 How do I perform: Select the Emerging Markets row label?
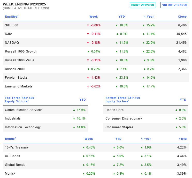(x=19, y=86)
